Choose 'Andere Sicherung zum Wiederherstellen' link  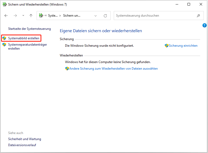tap(113, 69)
